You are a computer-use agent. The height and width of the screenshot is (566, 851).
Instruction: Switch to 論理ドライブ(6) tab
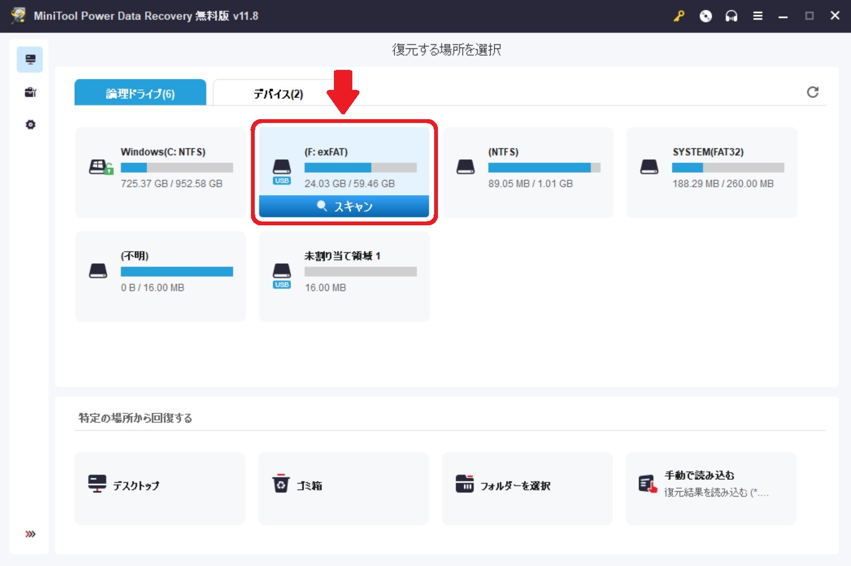(x=140, y=93)
